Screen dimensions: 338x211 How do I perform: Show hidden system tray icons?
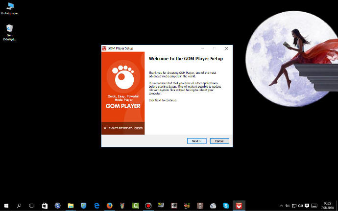pos(281,206)
